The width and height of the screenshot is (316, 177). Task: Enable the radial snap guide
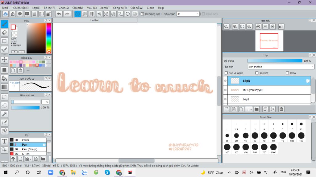tap(106, 14)
